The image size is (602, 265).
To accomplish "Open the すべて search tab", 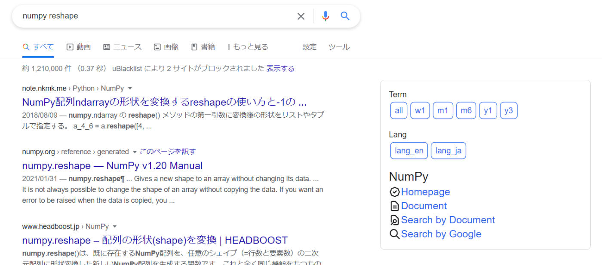I will click(38, 47).
